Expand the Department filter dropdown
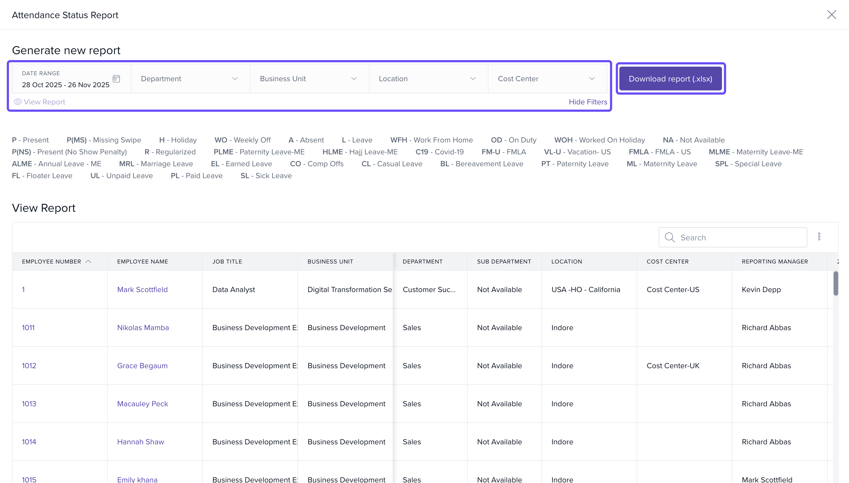The width and height of the screenshot is (849, 483). point(190,79)
